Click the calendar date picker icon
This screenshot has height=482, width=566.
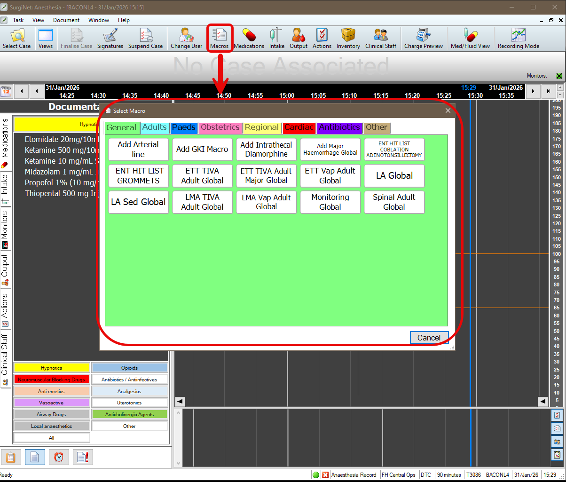pyautogui.click(x=7, y=91)
